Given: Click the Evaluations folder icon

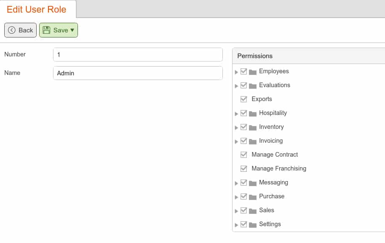Looking at the screenshot, I should [x=253, y=85].
